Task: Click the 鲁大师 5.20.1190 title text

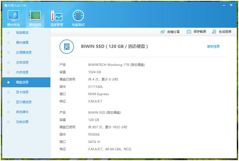Action: tap(16, 6)
